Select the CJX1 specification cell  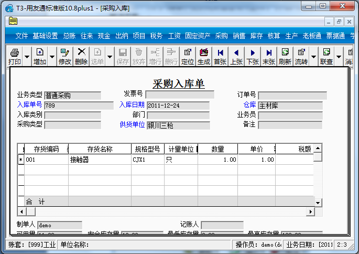click(148, 160)
